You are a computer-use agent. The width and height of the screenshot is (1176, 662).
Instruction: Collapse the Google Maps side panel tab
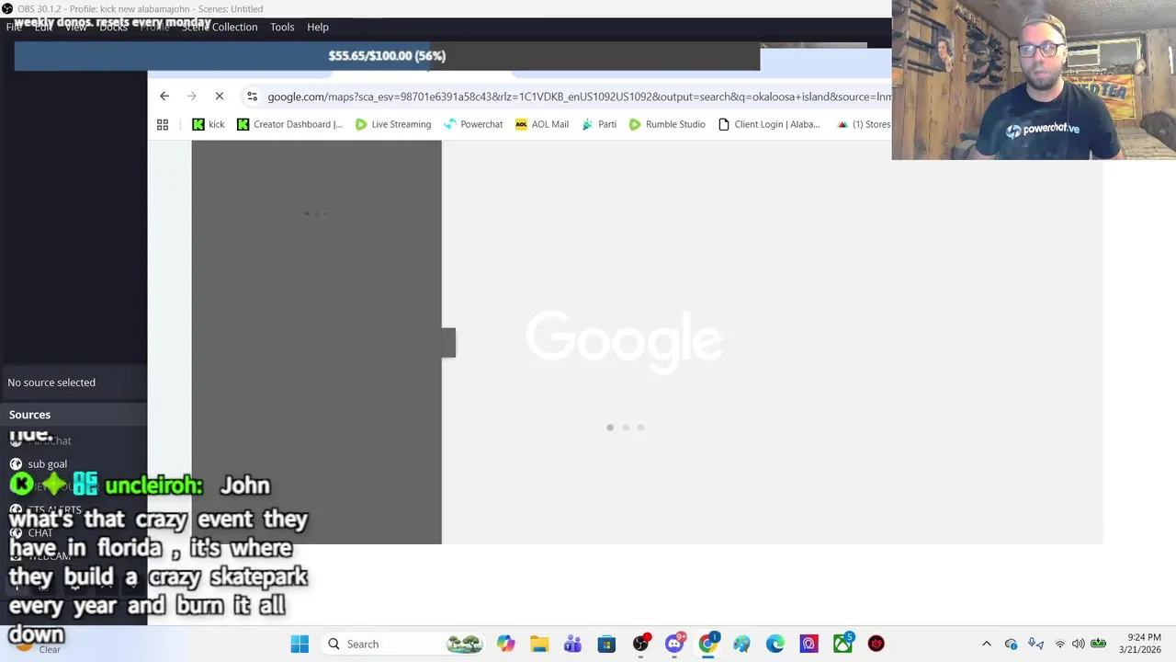coord(448,342)
